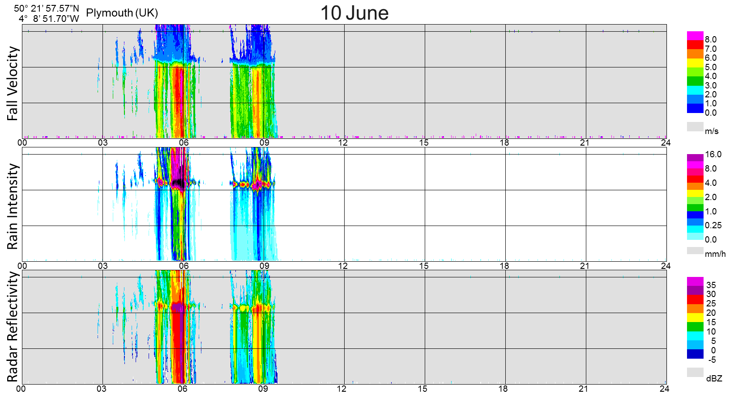The width and height of the screenshot is (734, 402).
Task: Click the 'Radar Reflectivity' axis title
Action: point(13,327)
